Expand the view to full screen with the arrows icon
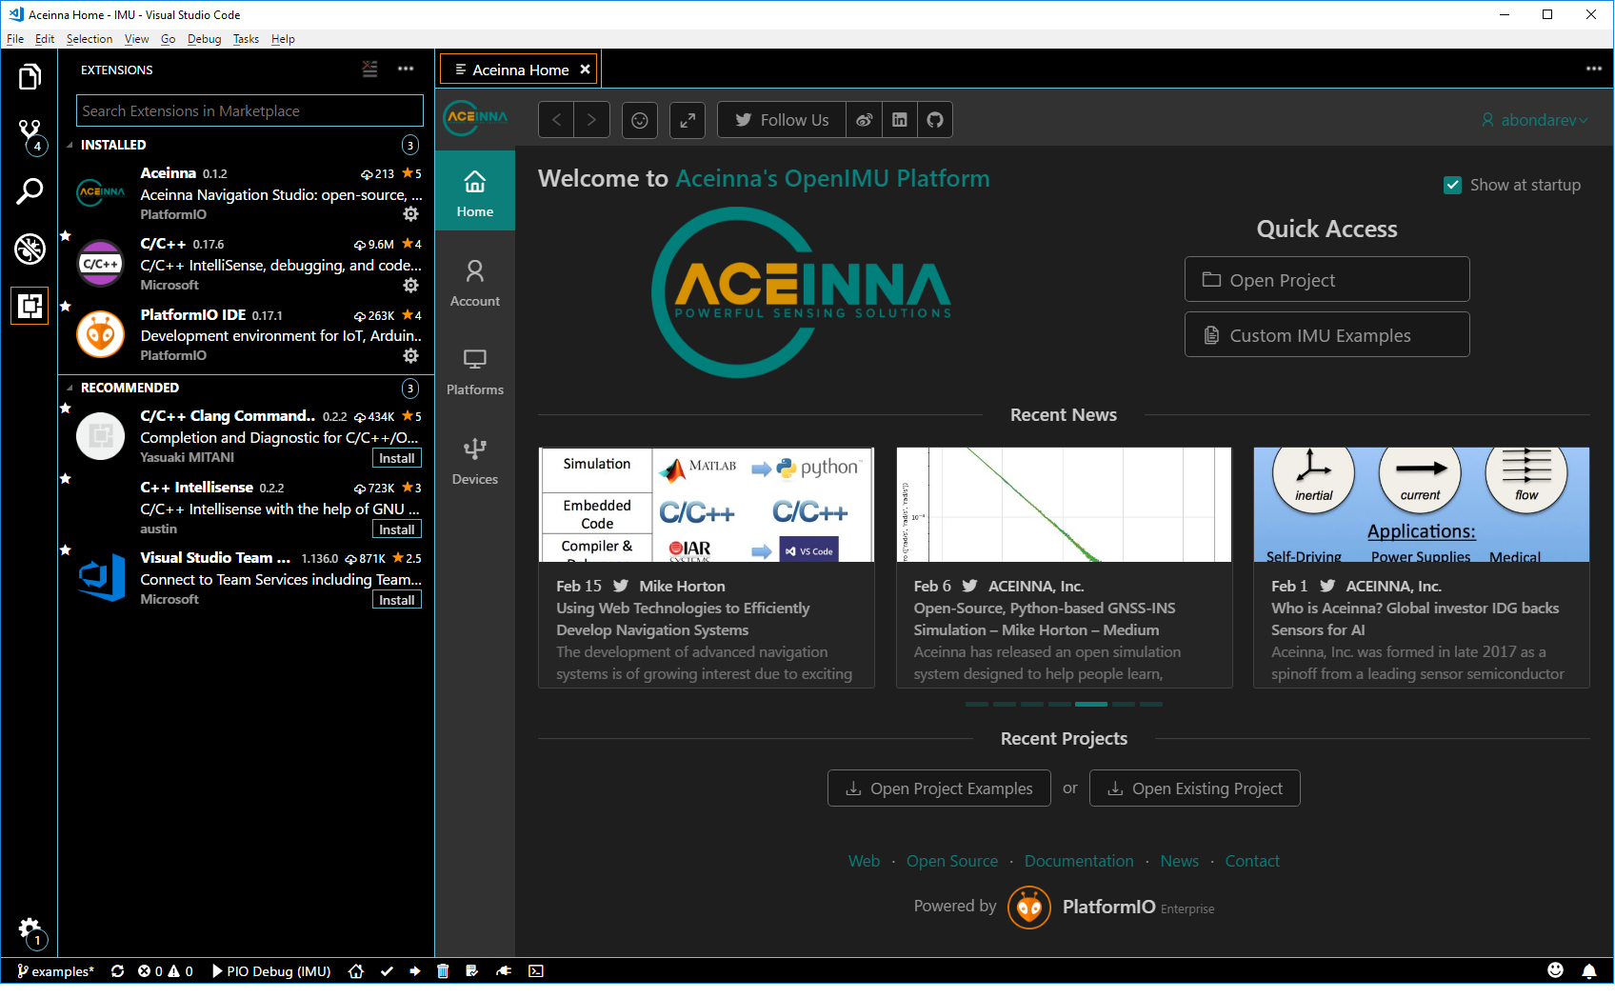1615x998 pixels. (688, 120)
